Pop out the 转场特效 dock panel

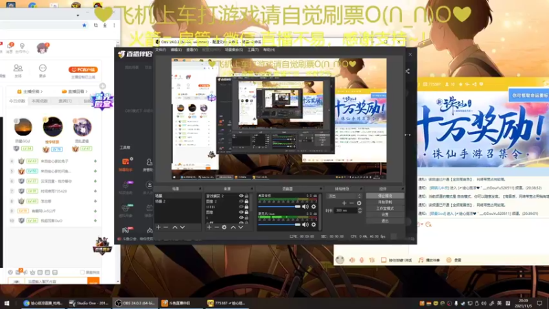[361, 189]
